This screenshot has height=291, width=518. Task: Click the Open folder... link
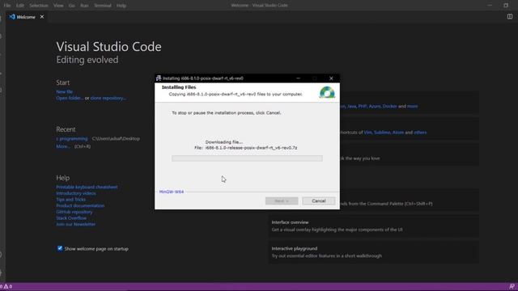(69, 98)
